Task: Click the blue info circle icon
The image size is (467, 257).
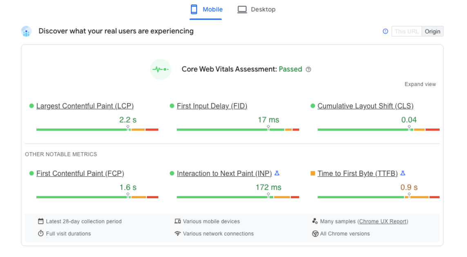Action: pyautogui.click(x=385, y=31)
